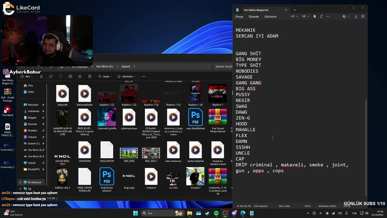This screenshot has height=218, width=387.
Task: Click the Delete trash icon in Explorer
Action: click(89, 76)
